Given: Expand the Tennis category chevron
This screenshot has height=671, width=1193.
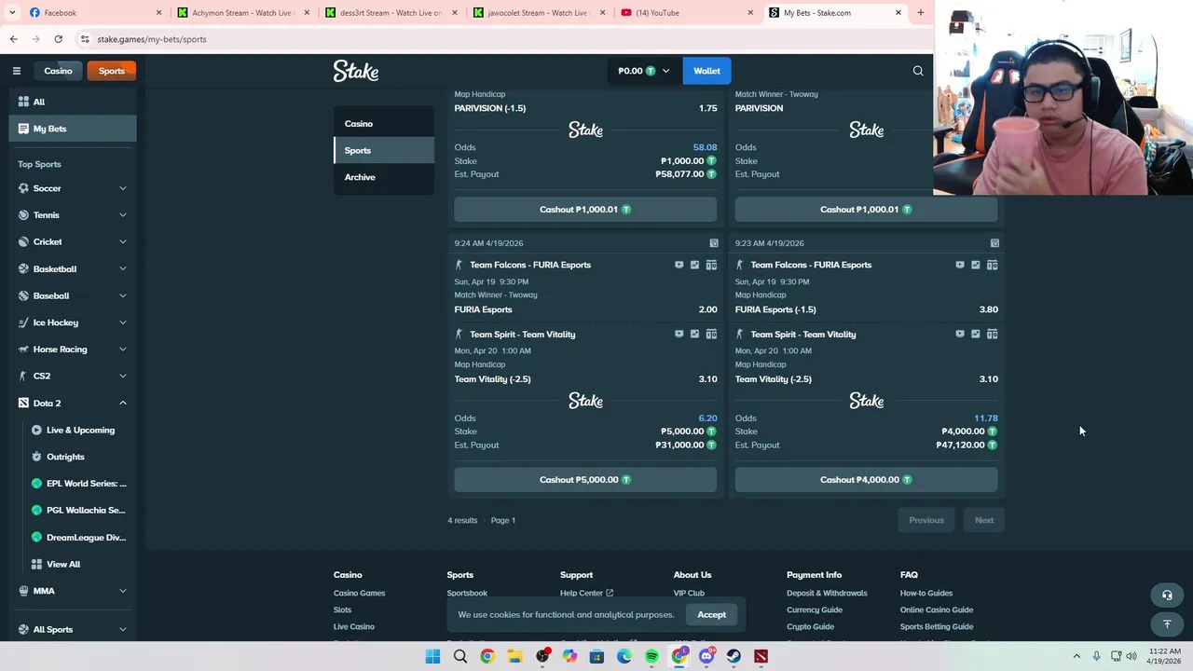Looking at the screenshot, I should pos(122,215).
